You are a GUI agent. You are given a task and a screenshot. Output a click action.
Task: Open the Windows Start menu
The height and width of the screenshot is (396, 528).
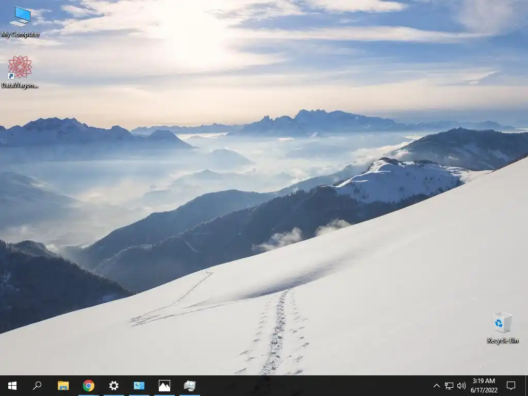click(12, 386)
